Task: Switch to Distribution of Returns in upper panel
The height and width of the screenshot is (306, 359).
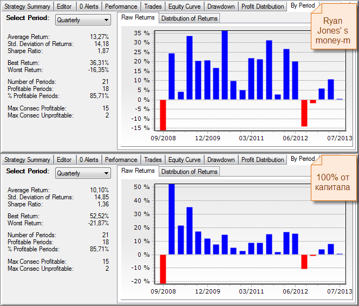Action: tap(189, 18)
